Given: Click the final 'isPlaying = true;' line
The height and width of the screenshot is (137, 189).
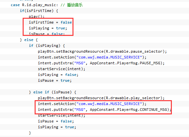Looking at the screenshot, I should click(x=57, y=127).
